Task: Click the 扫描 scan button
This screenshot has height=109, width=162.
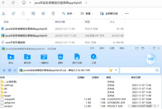Action: coord(151,59)
